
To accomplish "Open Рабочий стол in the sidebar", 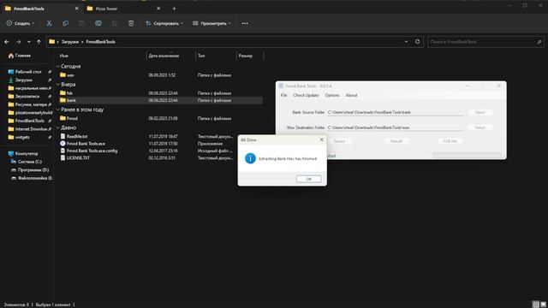I will tap(28, 72).
